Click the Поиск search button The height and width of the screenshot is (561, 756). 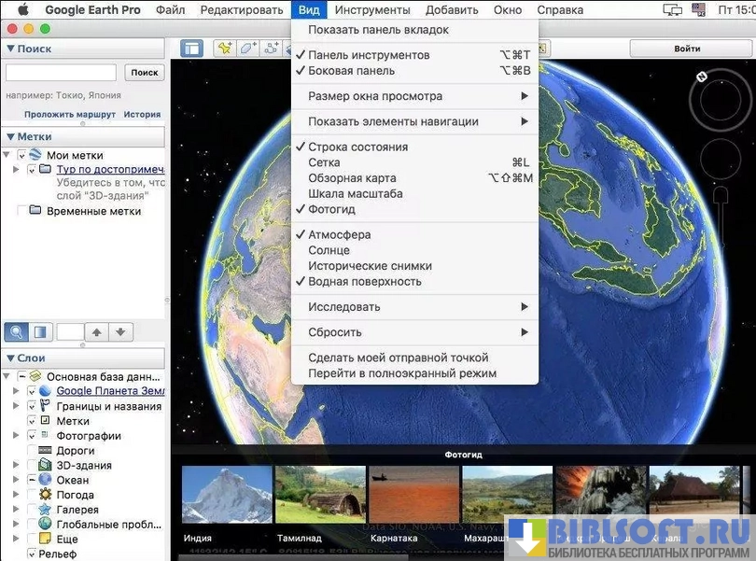pyautogui.click(x=144, y=72)
